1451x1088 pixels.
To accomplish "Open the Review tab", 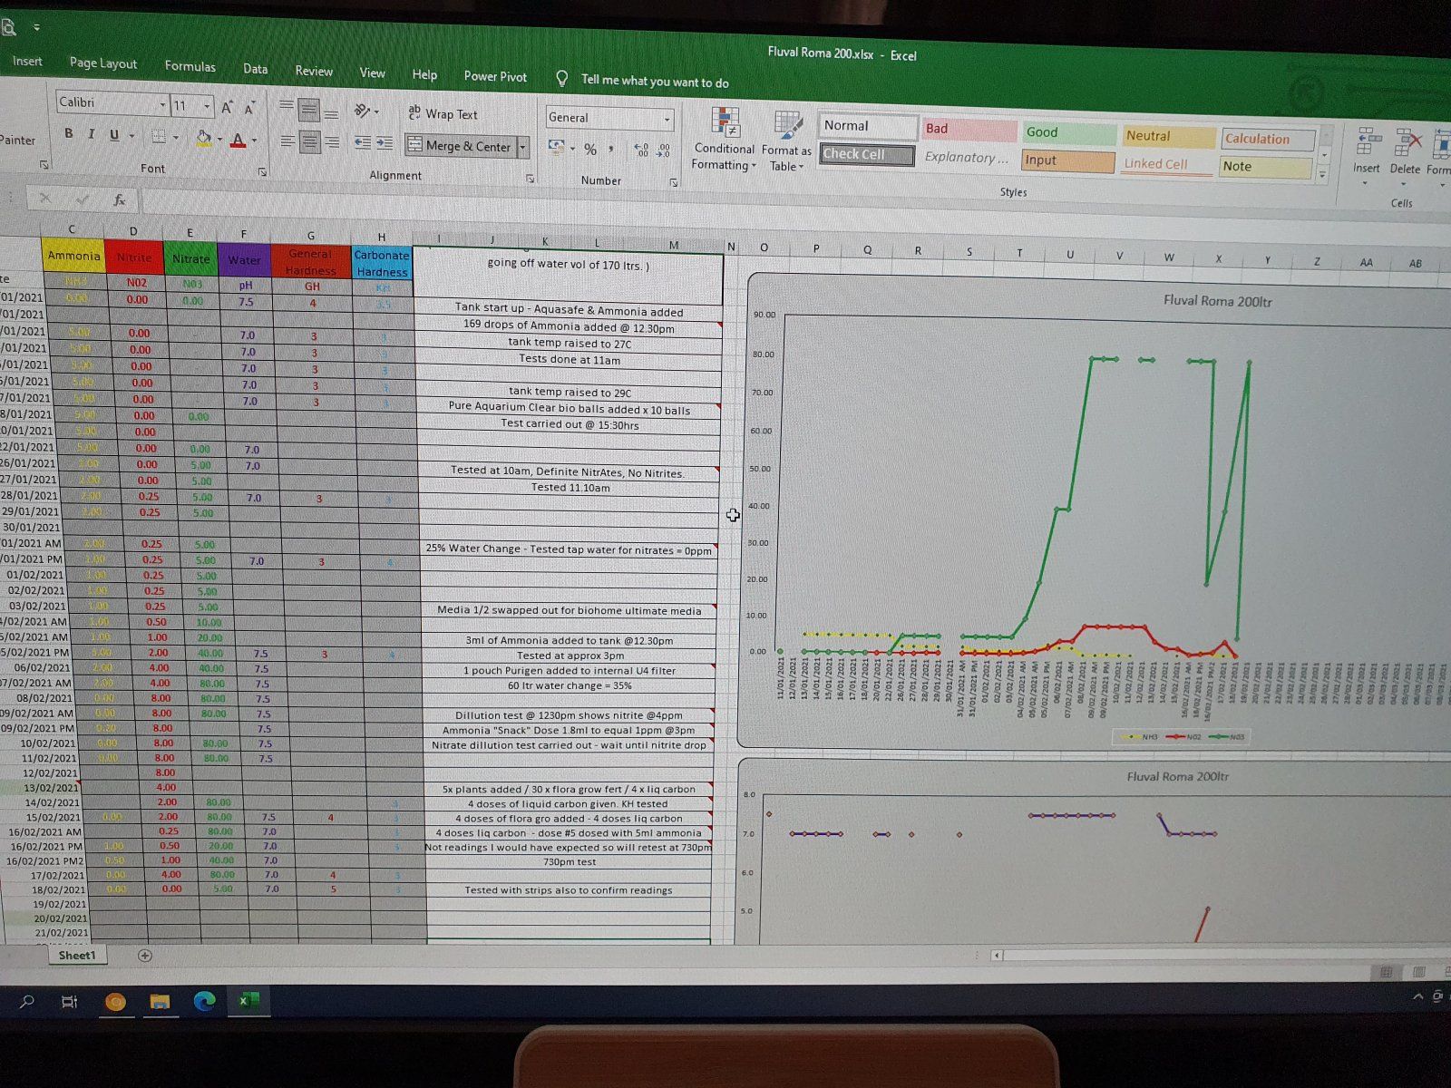I will click(x=314, y=71).
